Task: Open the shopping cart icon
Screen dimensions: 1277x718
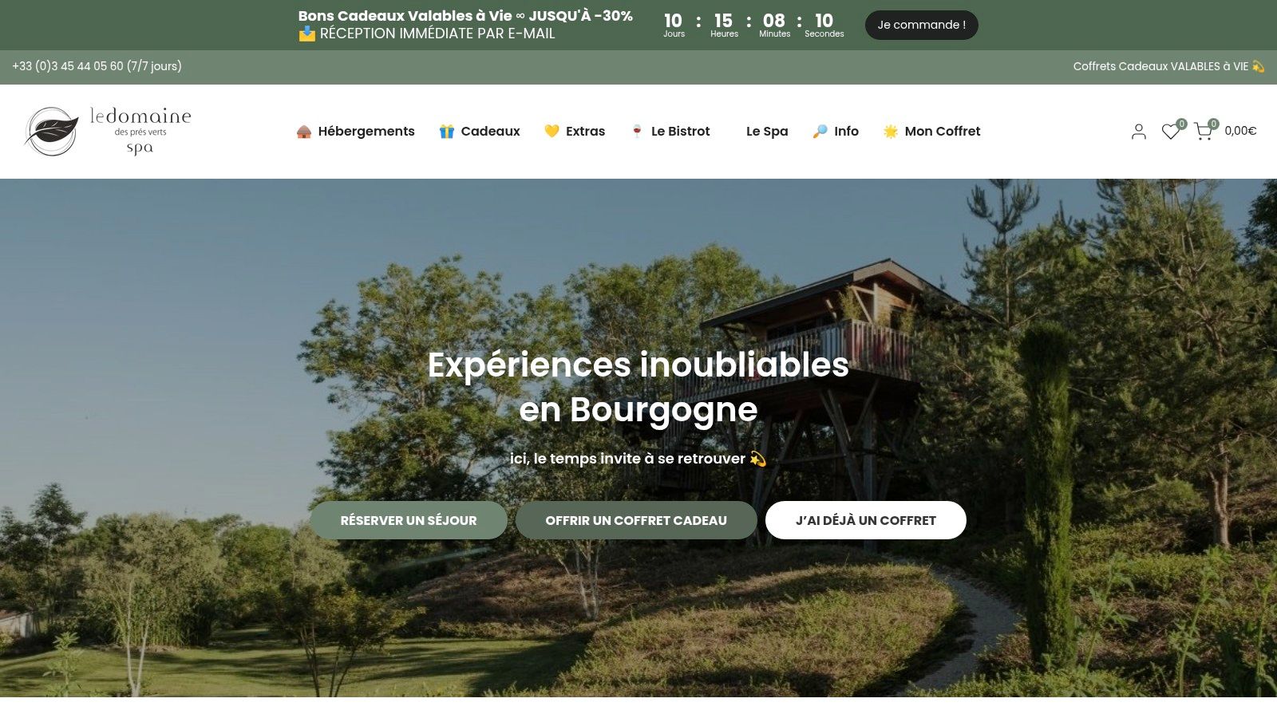Action: [1204, 132]
